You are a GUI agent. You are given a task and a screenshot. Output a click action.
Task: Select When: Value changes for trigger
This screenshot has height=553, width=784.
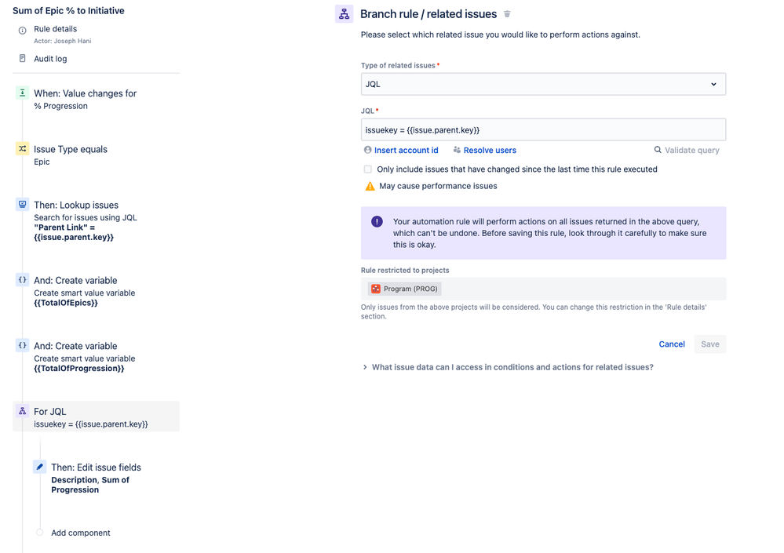point(85,99)
